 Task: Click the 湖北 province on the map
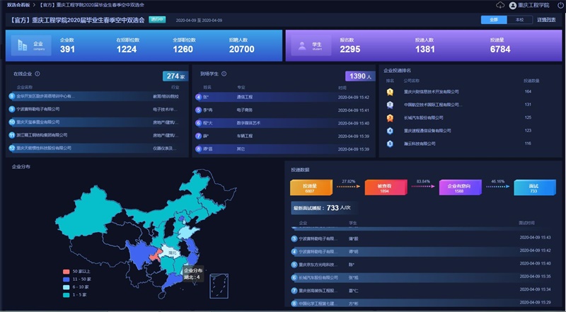coord(170,251)
